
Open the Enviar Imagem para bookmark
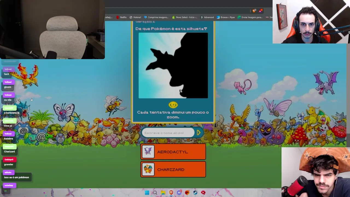click(250, 17)
